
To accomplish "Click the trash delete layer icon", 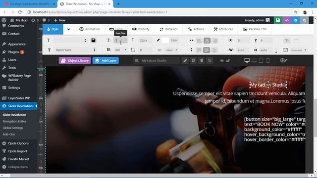I will click(202, 60).
